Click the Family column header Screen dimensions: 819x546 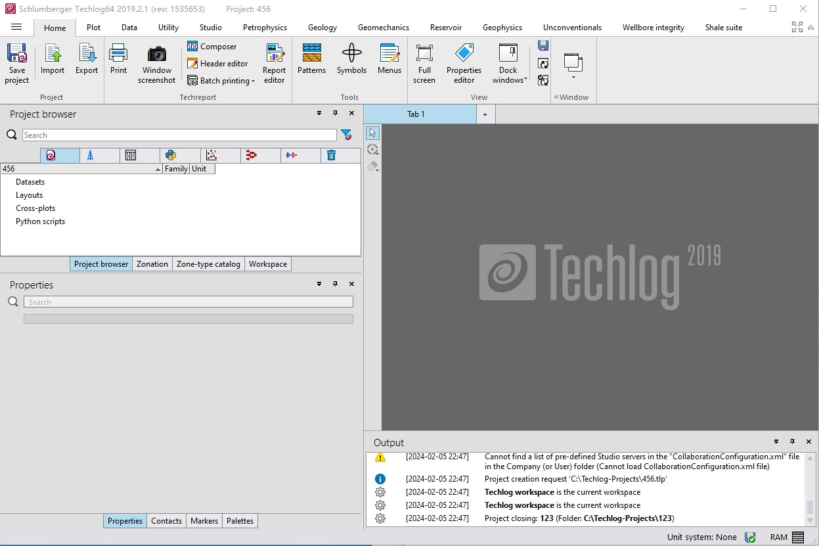click(176, 169)
